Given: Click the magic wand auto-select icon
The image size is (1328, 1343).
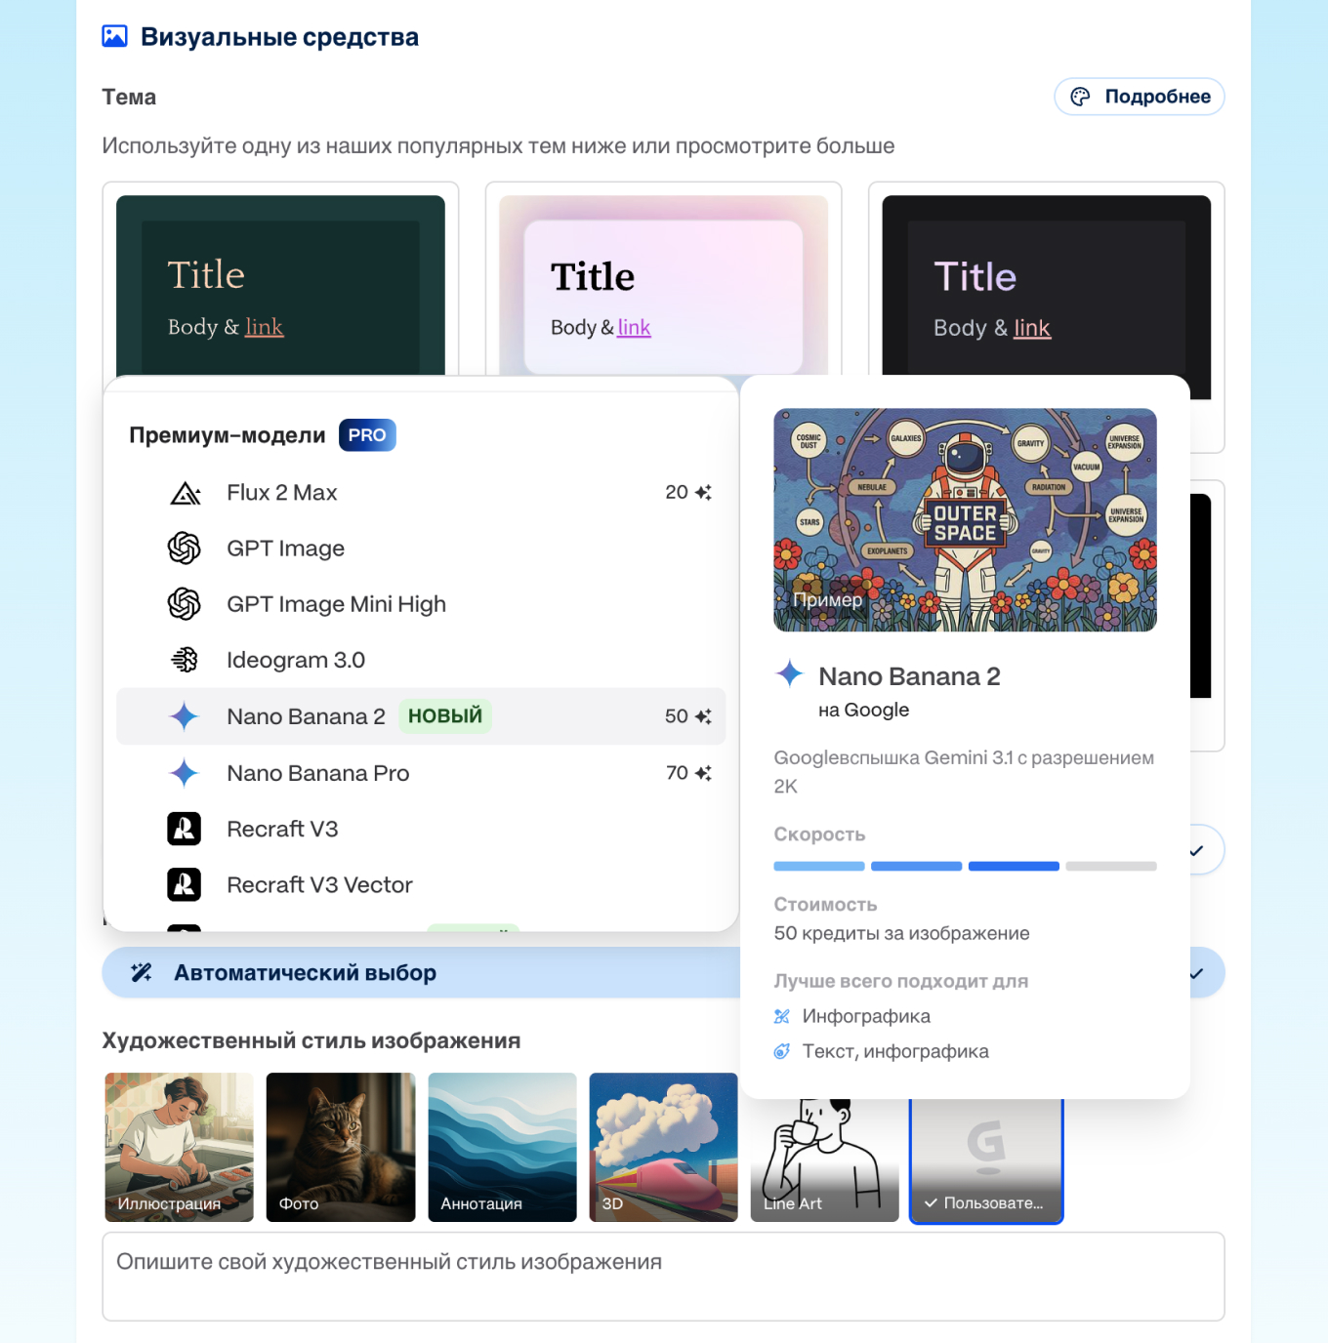Looking at the screenshot, I should (142, 973).
